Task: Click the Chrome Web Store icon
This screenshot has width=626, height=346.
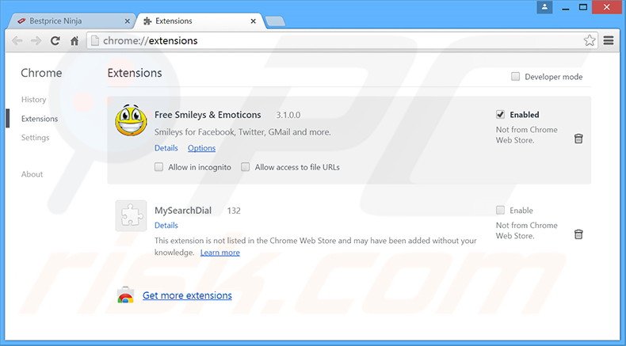Action: (125, 296)
